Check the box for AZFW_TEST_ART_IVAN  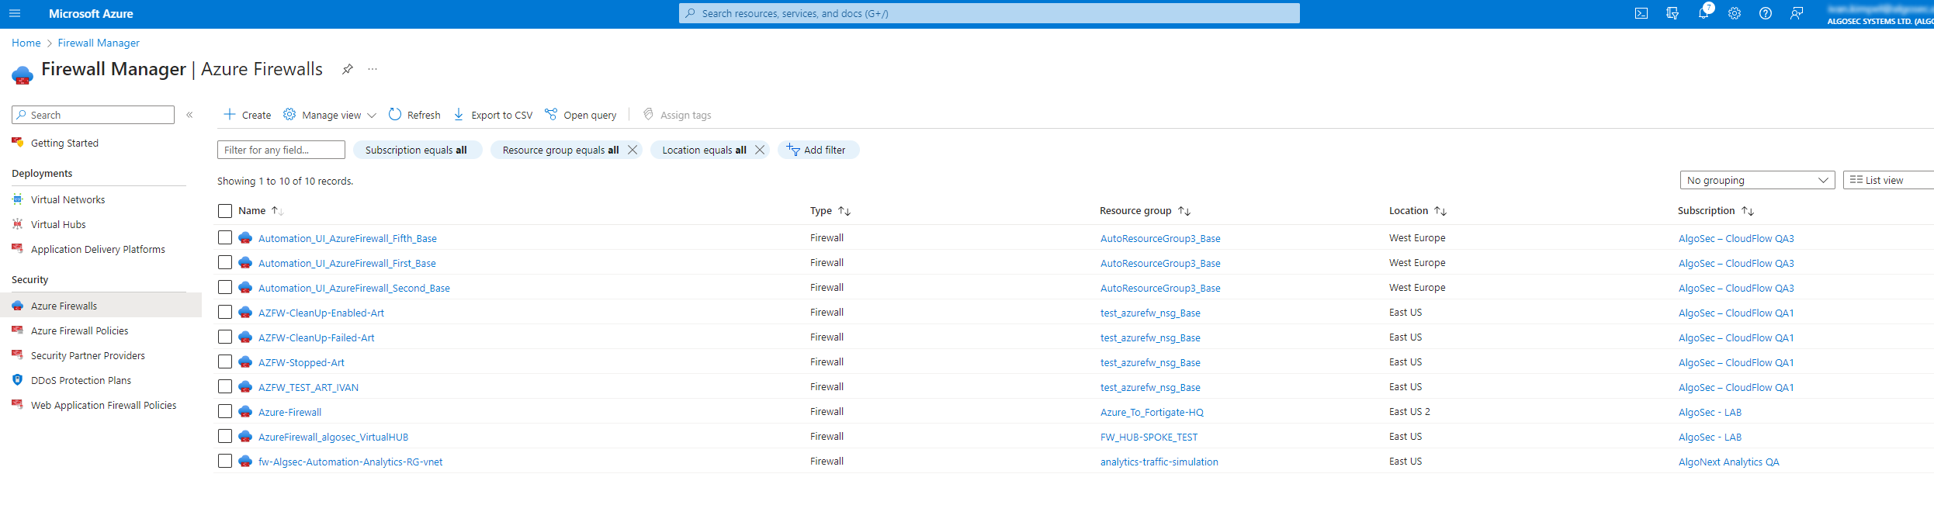[225, 386]
